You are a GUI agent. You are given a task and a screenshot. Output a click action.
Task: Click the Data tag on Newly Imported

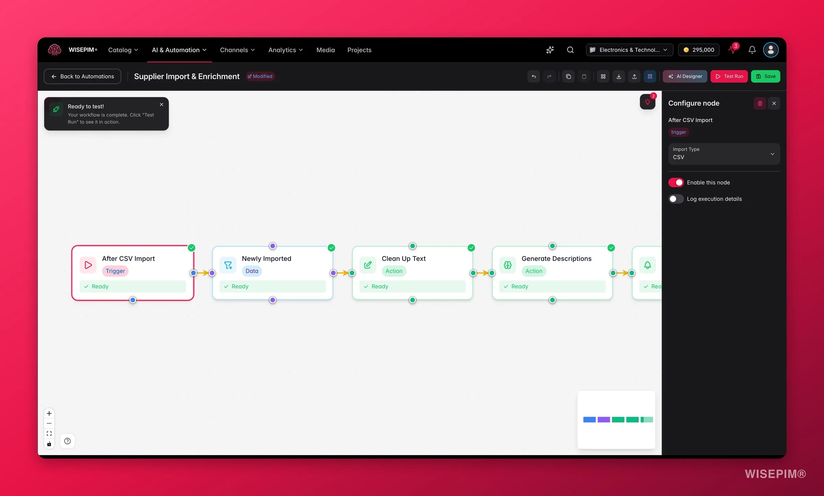[x=252, y=271]
